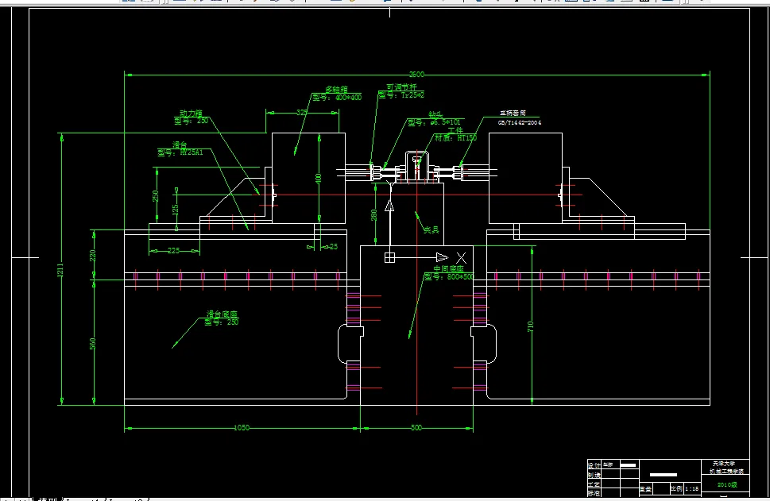Select the 325 dimension text at top

(302, 113)
